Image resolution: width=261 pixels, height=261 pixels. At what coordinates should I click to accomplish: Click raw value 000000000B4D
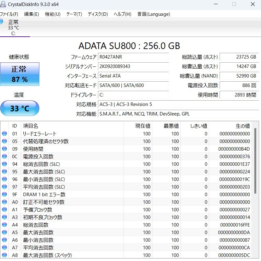pos(234,149)
